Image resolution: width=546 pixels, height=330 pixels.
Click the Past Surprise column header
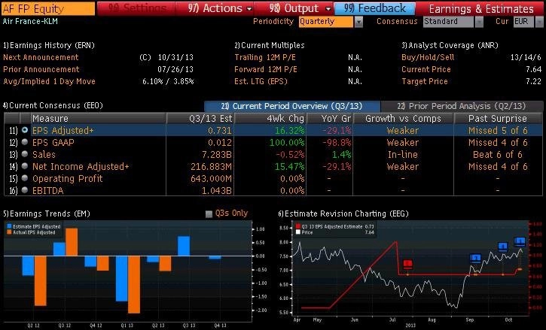click(x=498, y=119)
